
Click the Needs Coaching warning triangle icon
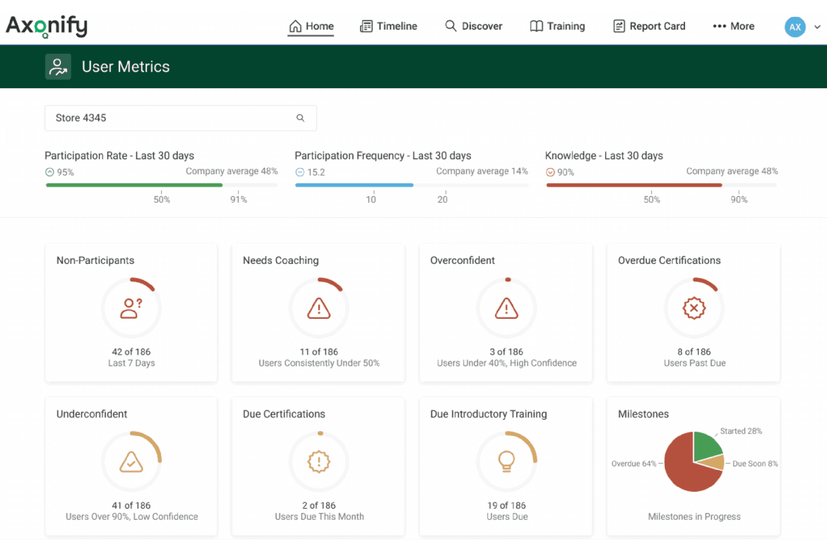click(319, 308)
